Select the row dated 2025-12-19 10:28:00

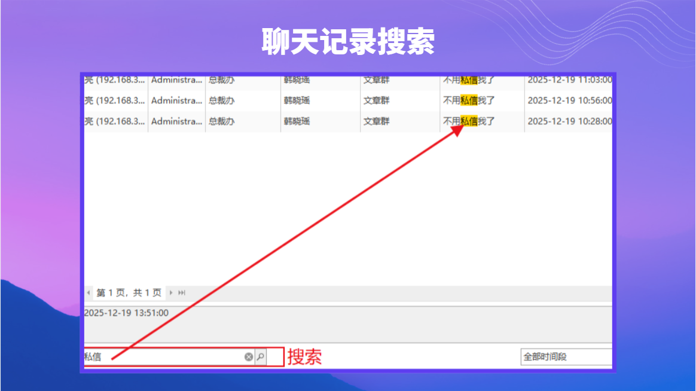point(348,121)
